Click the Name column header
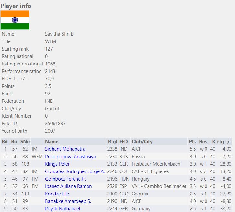Image resolution: width=235 pixels, height=212 pixels. click(x=52, y=142)
